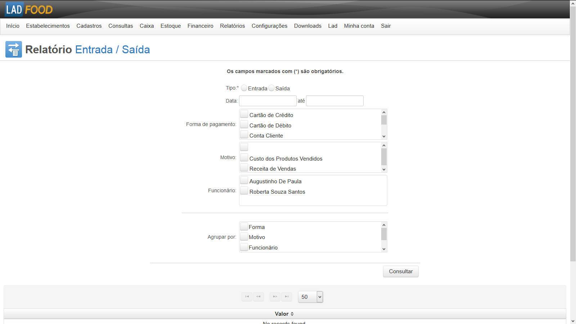Click page vertical scrollbar down arrow
This screenshot has height=324, width=576.
(573, 321)
